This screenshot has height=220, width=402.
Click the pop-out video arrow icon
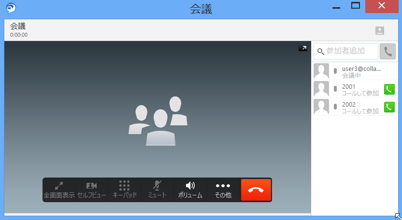coord(303,48)
